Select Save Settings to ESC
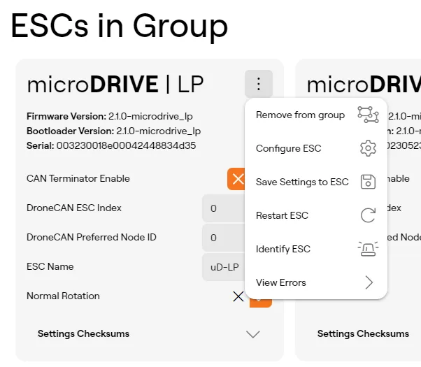421x367 pixels. pyautogui.click(x=316, y=182)
